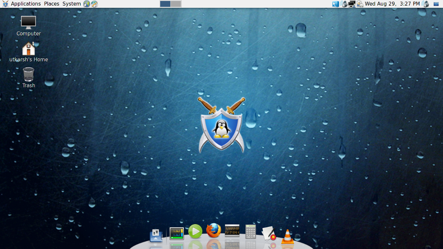Open the Applications menu
Image resolution: width=443 pixels, height=249 pixels.
(26, 3)
